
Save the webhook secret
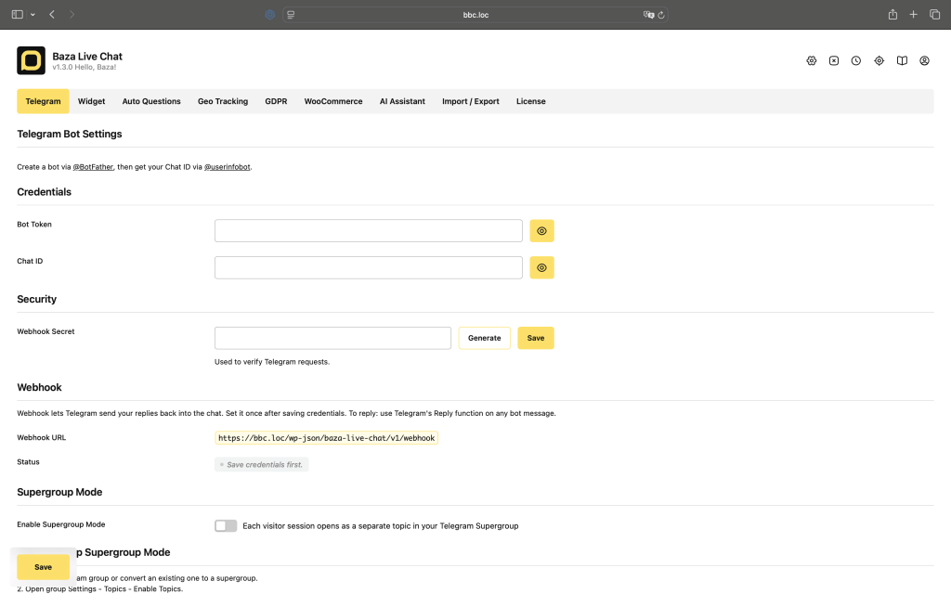point(536,338)
